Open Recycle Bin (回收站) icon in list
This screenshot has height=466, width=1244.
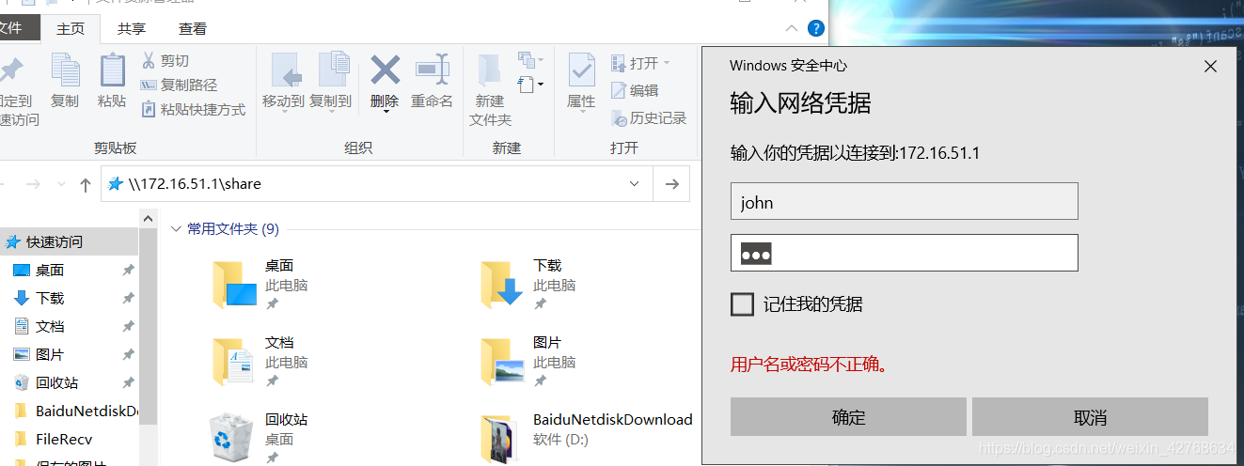point(231,436)
